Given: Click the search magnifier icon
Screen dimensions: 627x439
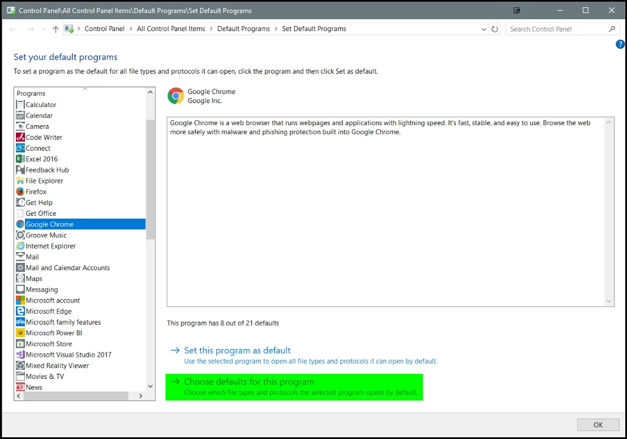Looking at the screenshot, I should [612, 29].
